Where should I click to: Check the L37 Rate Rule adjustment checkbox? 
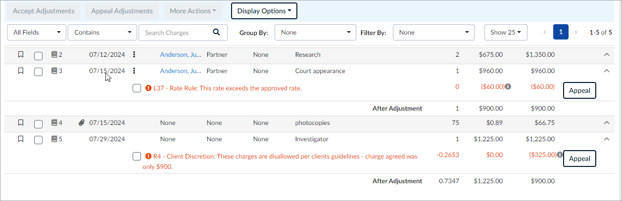click(137, 88)
